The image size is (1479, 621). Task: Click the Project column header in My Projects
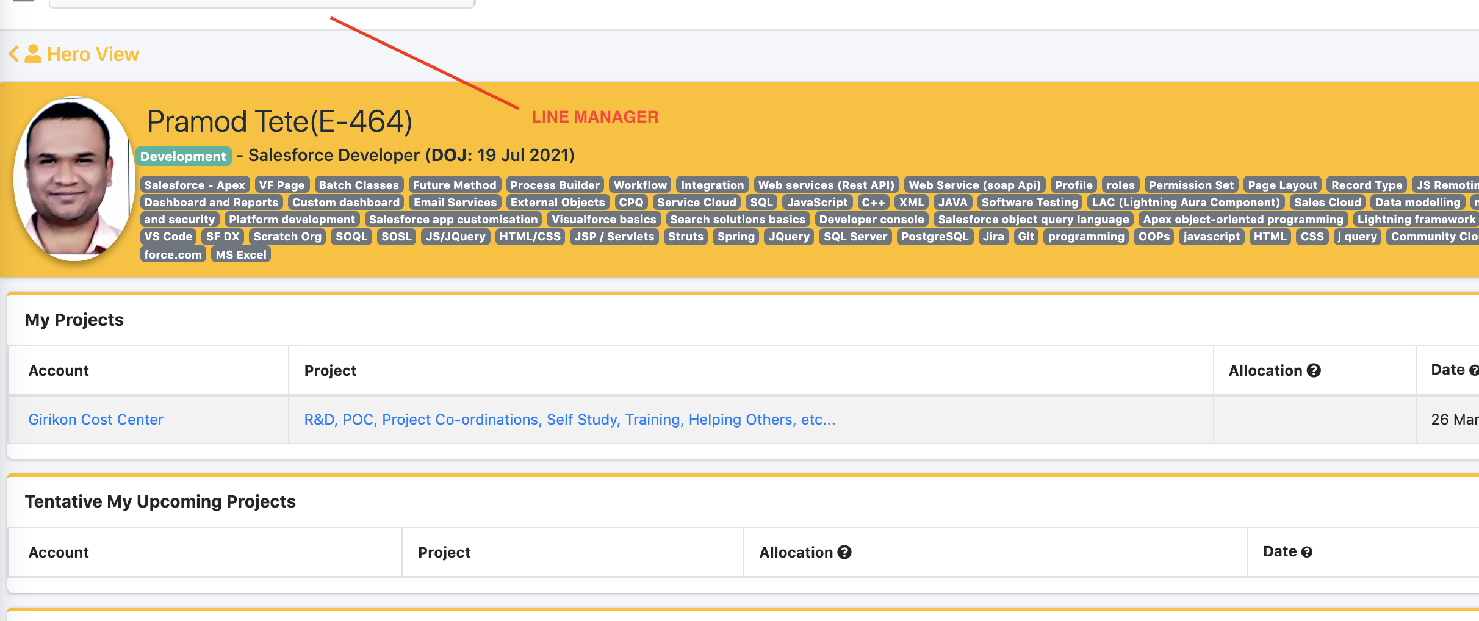[330, 370]
